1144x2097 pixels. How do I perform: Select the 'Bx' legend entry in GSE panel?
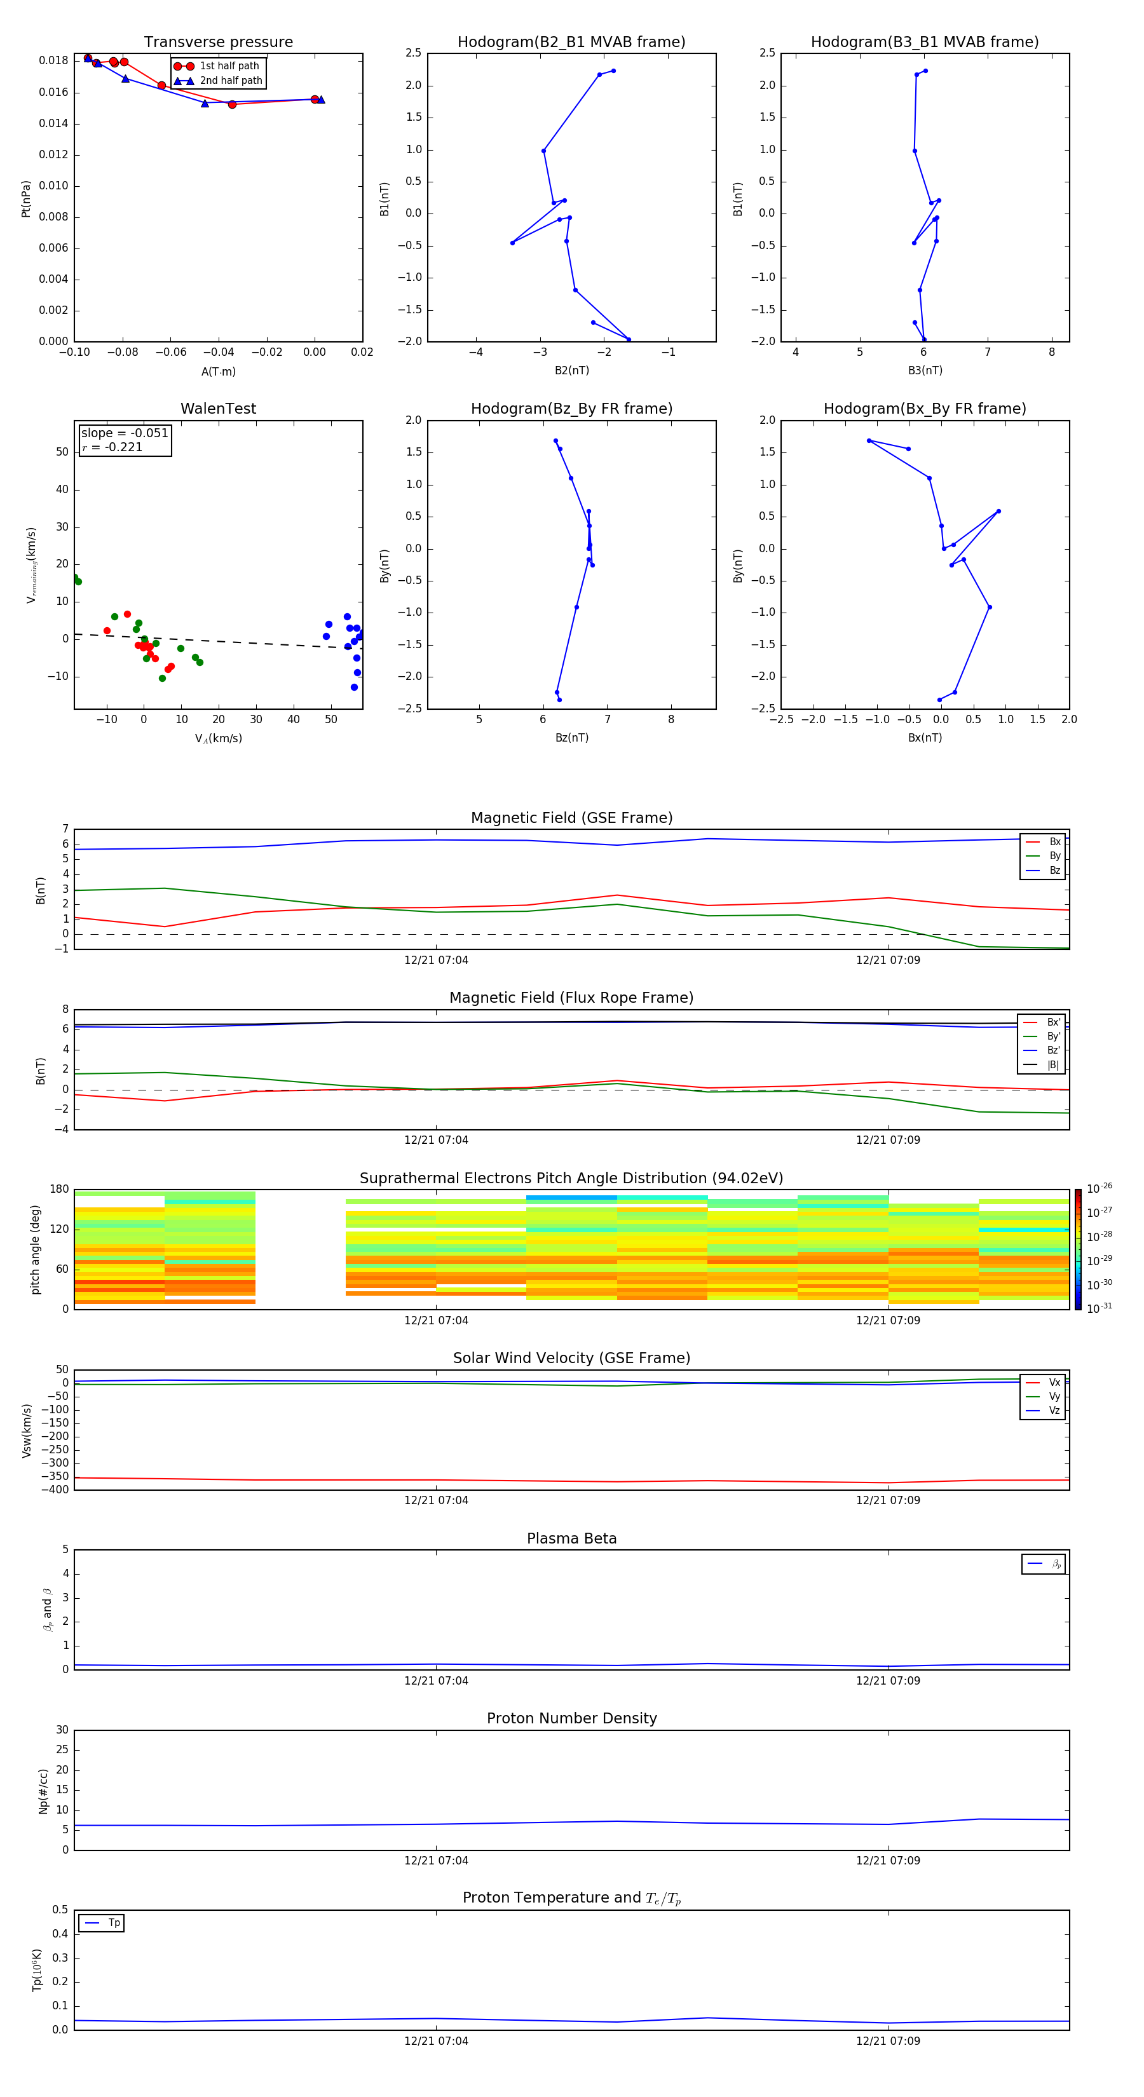coord(1043,842)
